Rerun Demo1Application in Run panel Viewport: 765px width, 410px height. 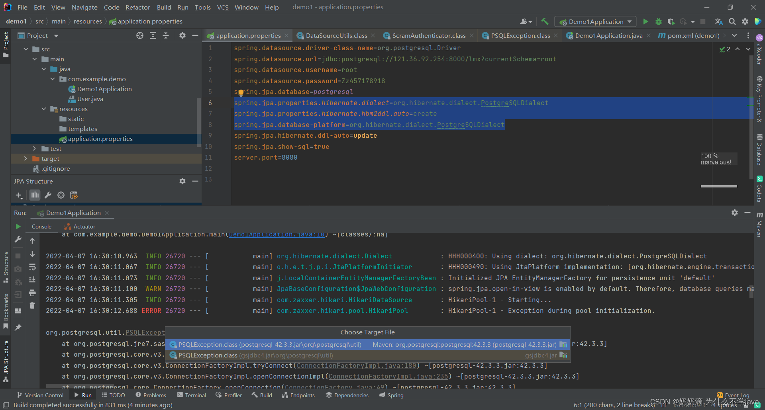coord(18,226)
